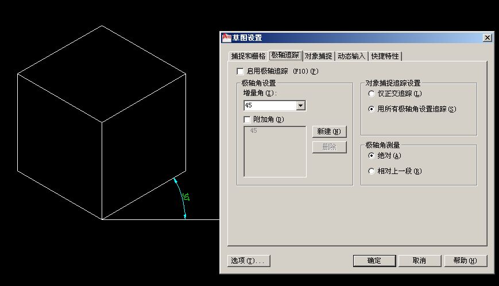
Task: Select the 极轴追踪 tab
Action: 285,56
